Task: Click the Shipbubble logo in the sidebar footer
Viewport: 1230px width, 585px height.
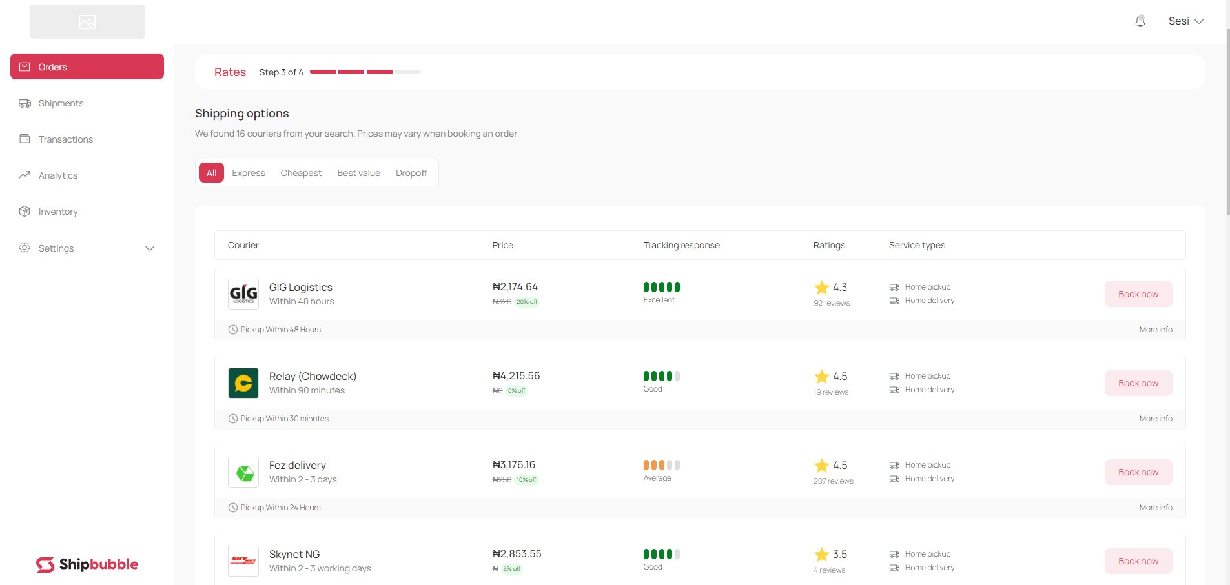Action: pyautogui.click(x=87, y=564)
